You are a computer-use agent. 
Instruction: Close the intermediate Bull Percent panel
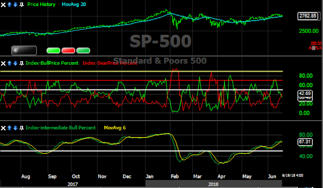coord(3,128)
